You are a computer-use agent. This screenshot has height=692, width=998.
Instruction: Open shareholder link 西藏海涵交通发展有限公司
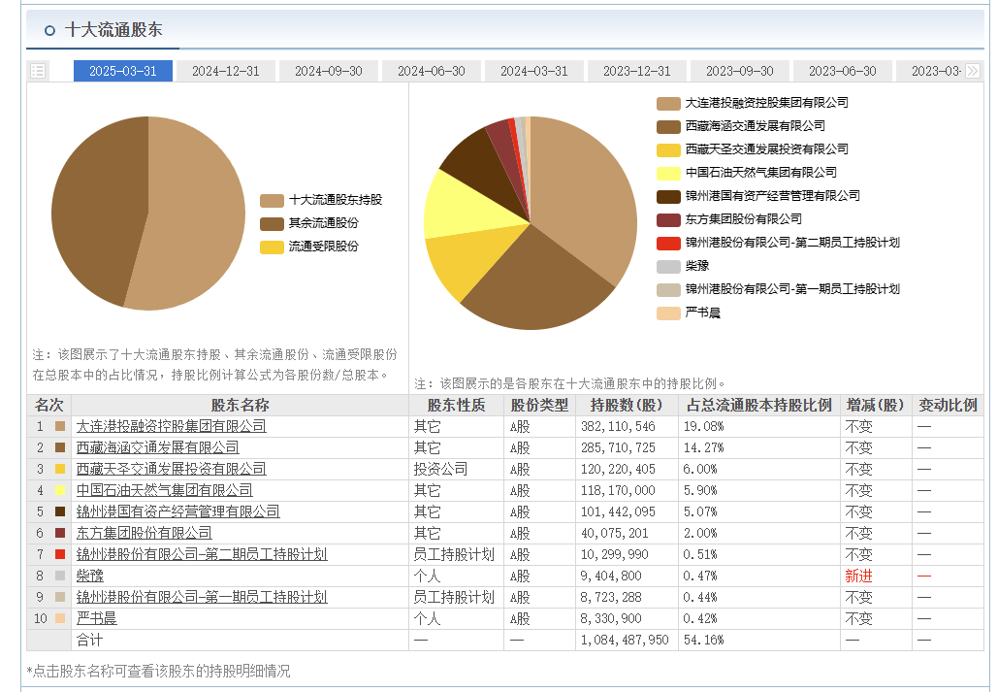(x=158, y=447)
